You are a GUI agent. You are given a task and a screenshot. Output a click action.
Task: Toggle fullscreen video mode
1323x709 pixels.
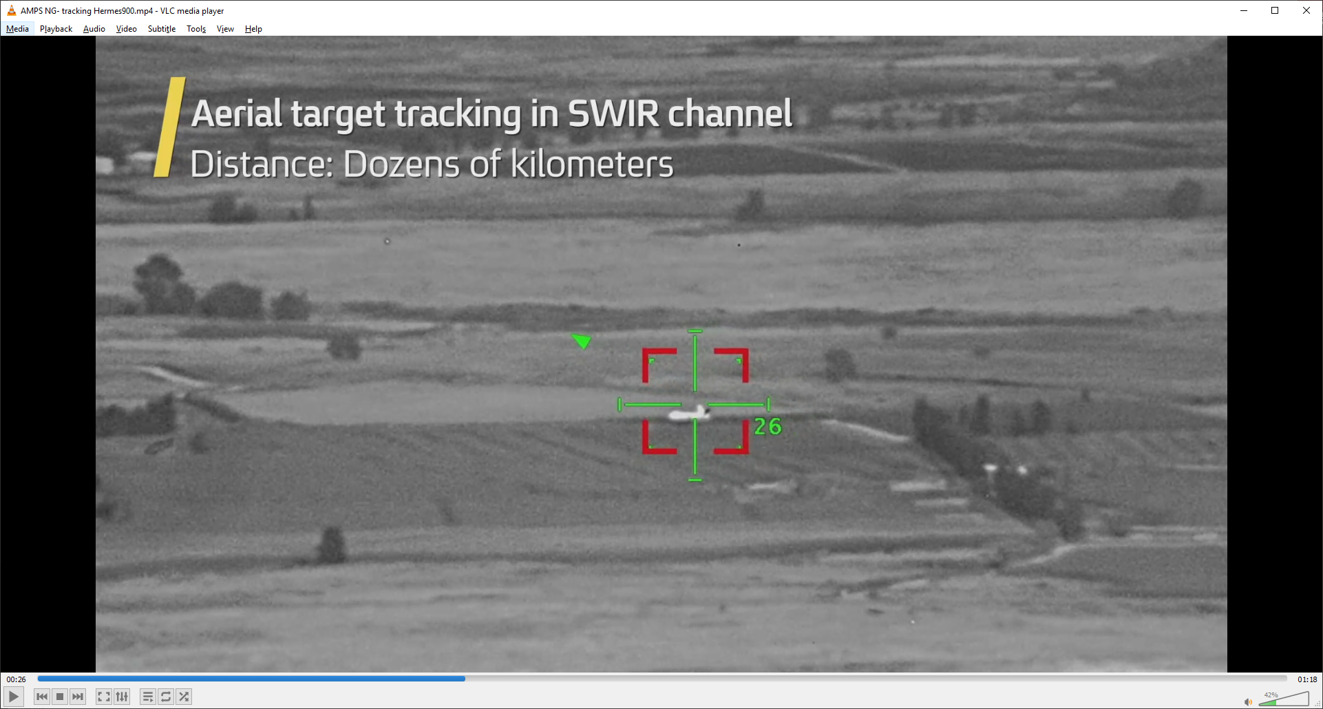103,697
